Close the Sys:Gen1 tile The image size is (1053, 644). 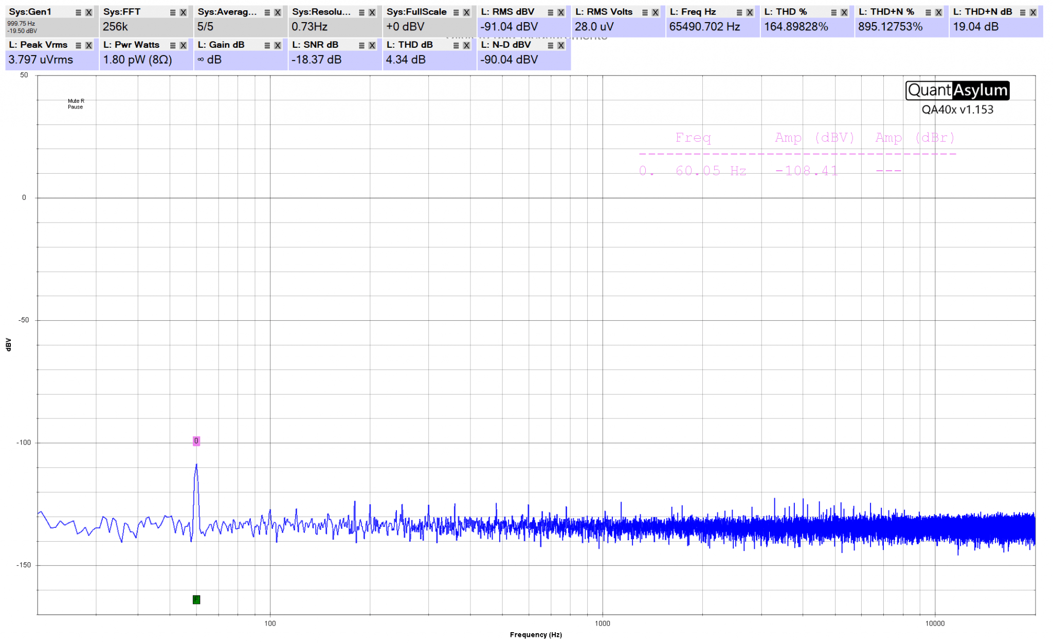tap(89, 12)
